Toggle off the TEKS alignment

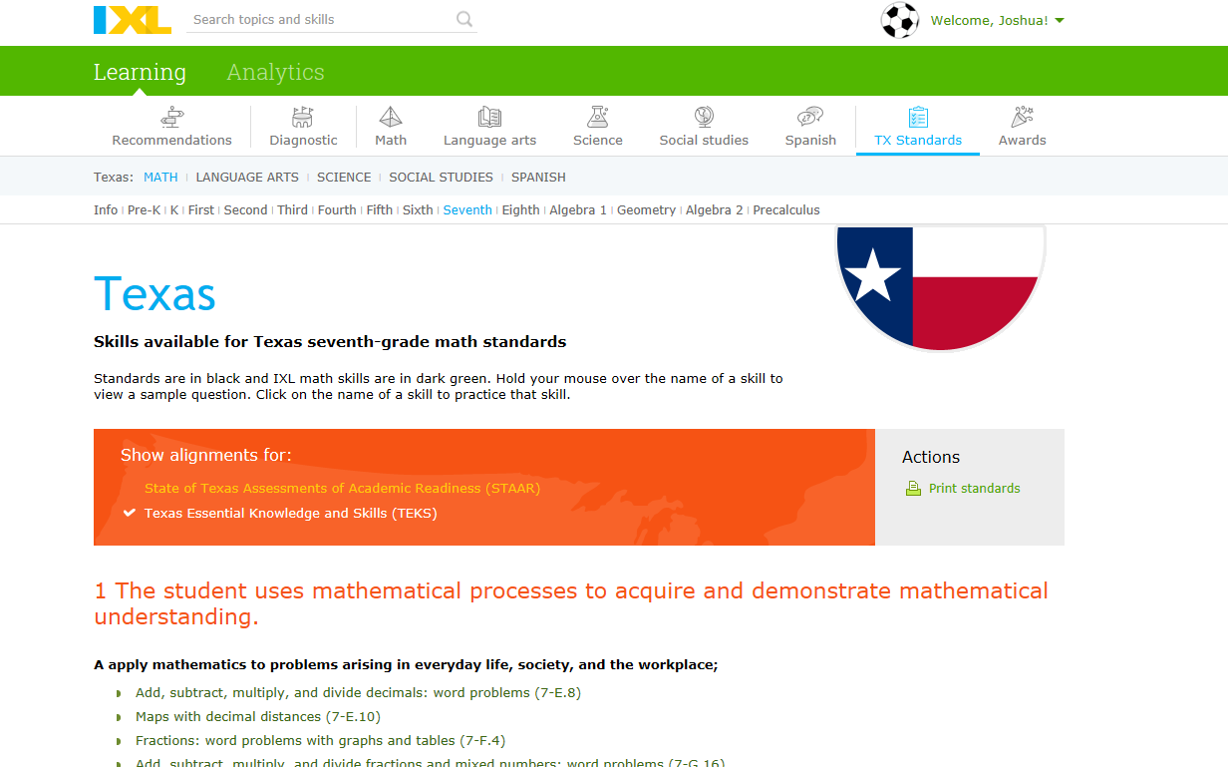290,513
